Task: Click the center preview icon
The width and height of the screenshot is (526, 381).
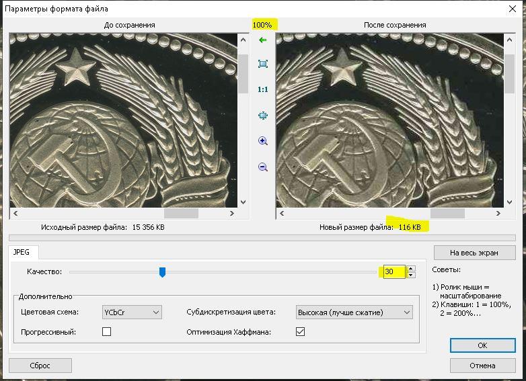Action: 263,116
